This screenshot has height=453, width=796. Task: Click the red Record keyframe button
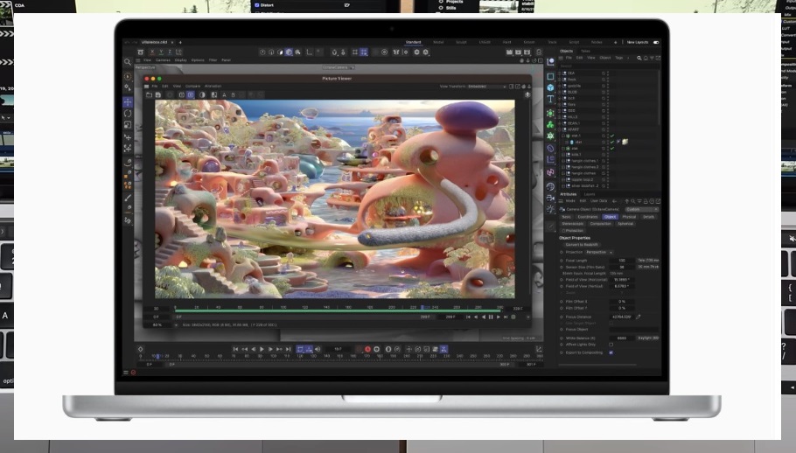tap(368, 349)
